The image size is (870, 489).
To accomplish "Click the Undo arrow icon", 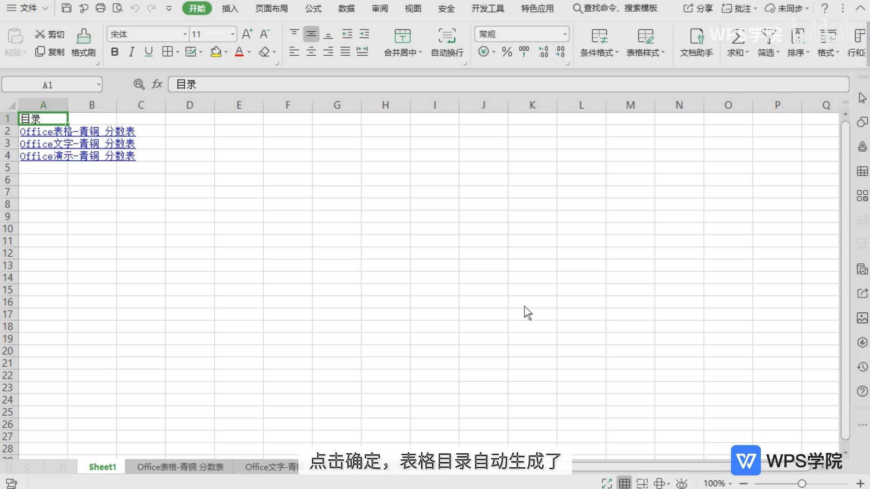I will click(135, 8).
